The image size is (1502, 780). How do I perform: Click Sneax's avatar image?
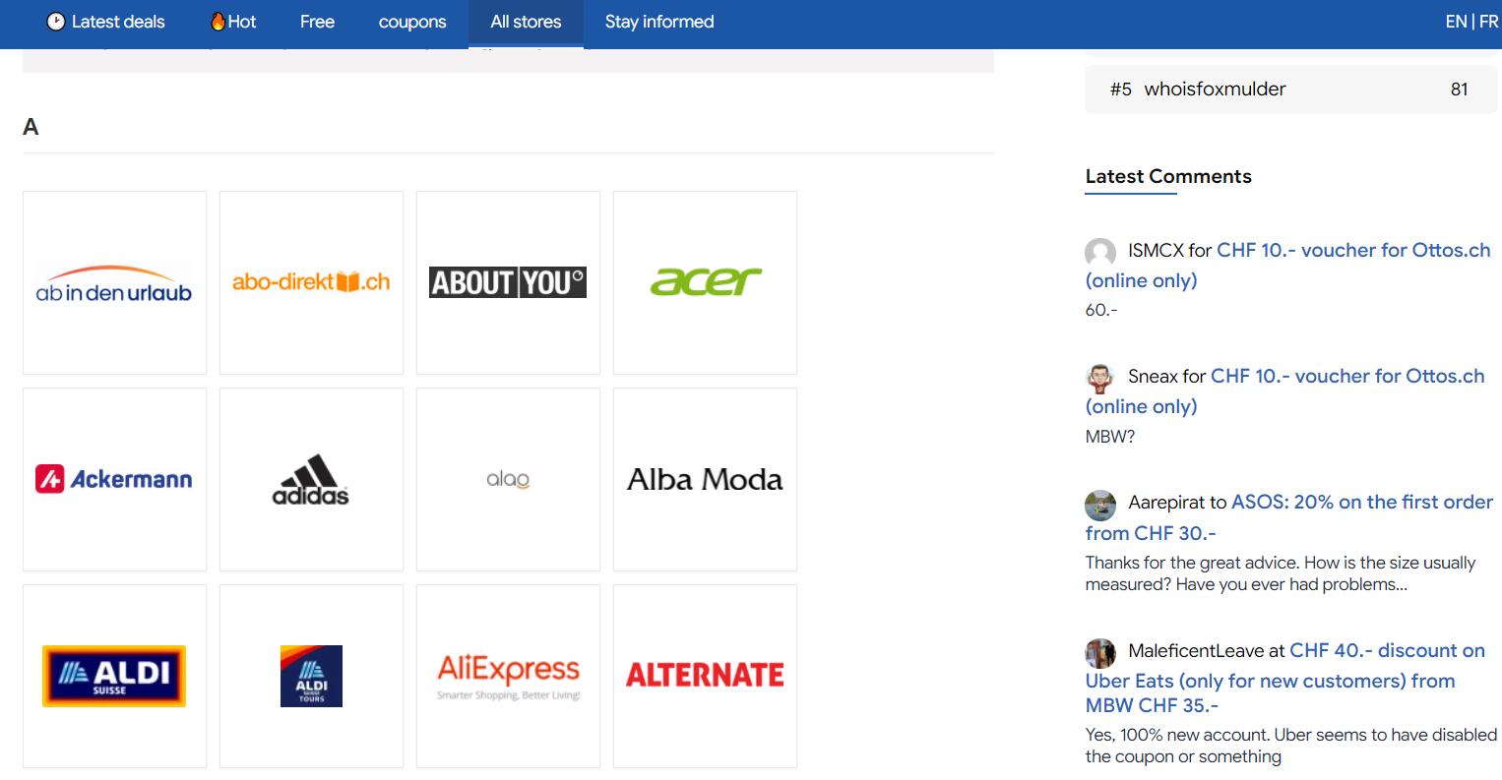1100,379
